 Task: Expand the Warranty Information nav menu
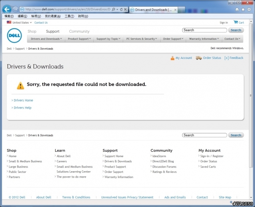[204, 39]
